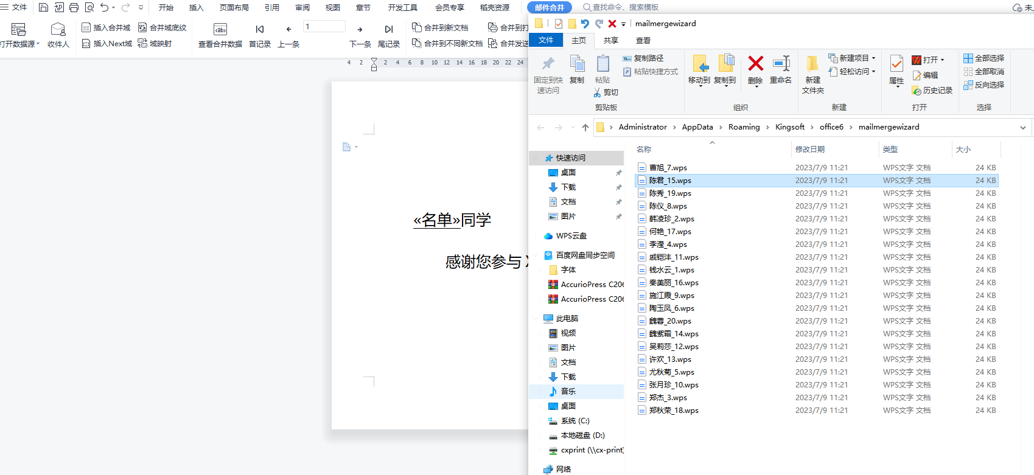
Task: Switch to the 审阅 tab in WPS
Action: pyautogui.click(x=302, y=7)
